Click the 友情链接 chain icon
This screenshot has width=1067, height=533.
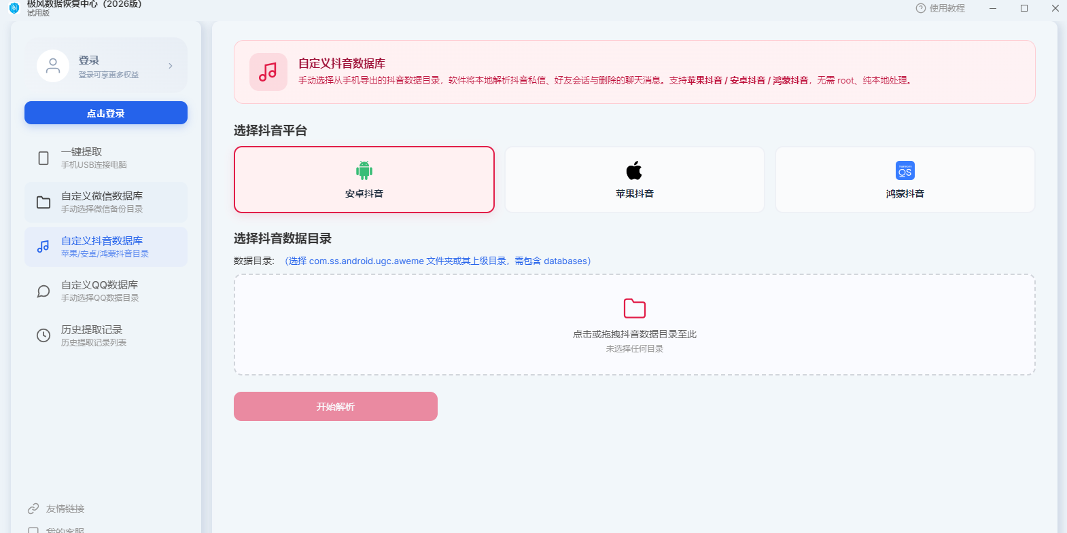pos(33,509)
